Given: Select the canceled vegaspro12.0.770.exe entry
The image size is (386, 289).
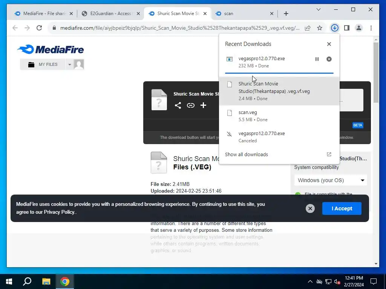Looking at the screenshot, I should click(279, 137).
